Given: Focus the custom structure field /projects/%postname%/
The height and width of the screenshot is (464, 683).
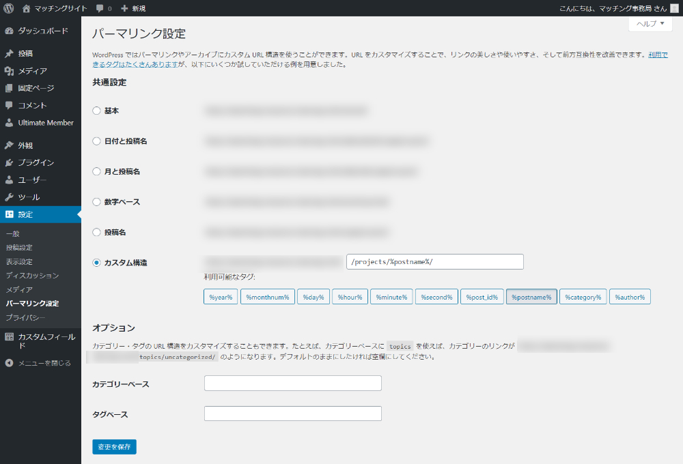Looking at the screenshot, I should tap(434, 261).
